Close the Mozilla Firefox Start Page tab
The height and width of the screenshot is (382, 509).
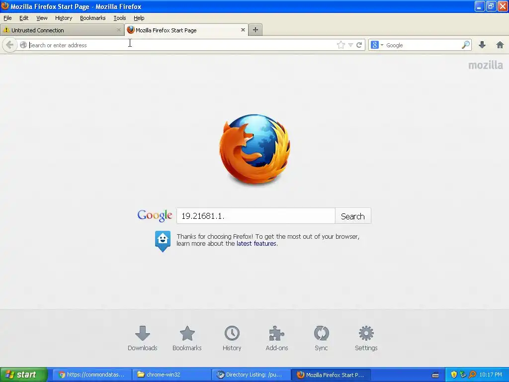[243, 30]
